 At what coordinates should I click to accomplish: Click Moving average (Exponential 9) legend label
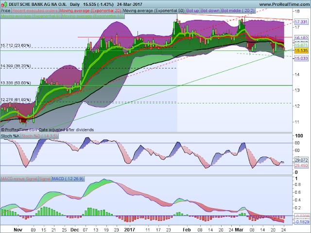tap(30, 16)
